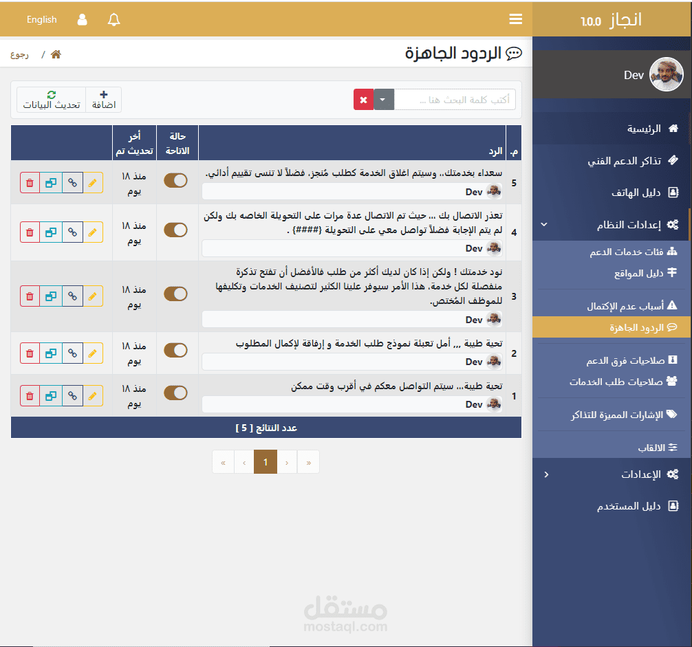The height and width of the screenshot is (647, 692).
Task: Toggle availability switch for reply 1
Action: (175, 393)
